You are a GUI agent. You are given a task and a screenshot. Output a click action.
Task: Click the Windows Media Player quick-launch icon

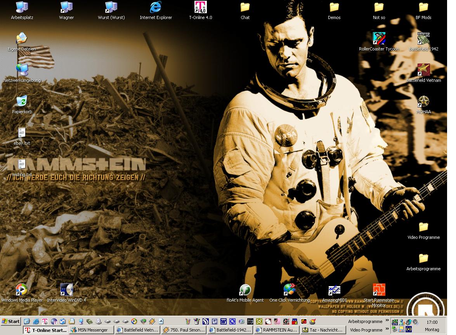coord(134,321)
